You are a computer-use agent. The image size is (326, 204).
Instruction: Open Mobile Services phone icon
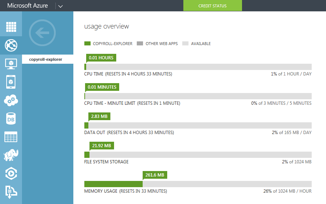[11, 82]
